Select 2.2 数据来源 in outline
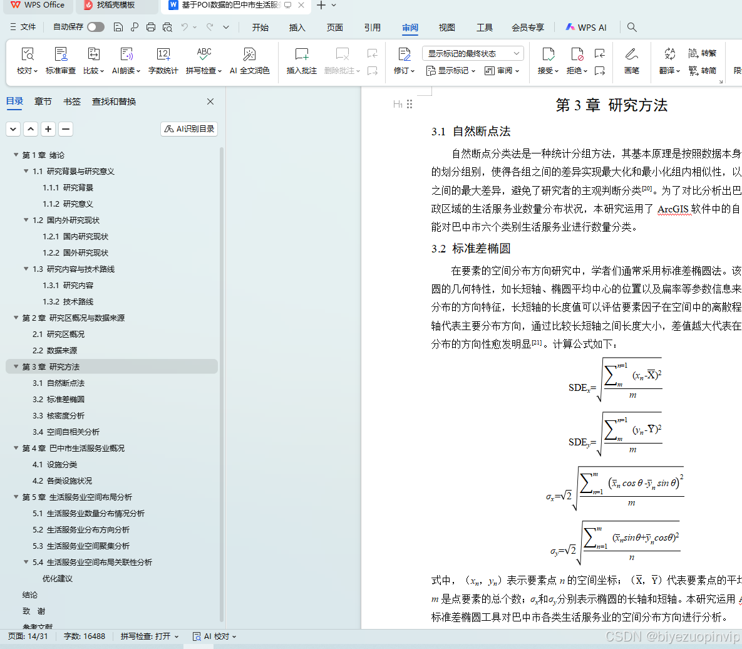 tap(55, 350)
